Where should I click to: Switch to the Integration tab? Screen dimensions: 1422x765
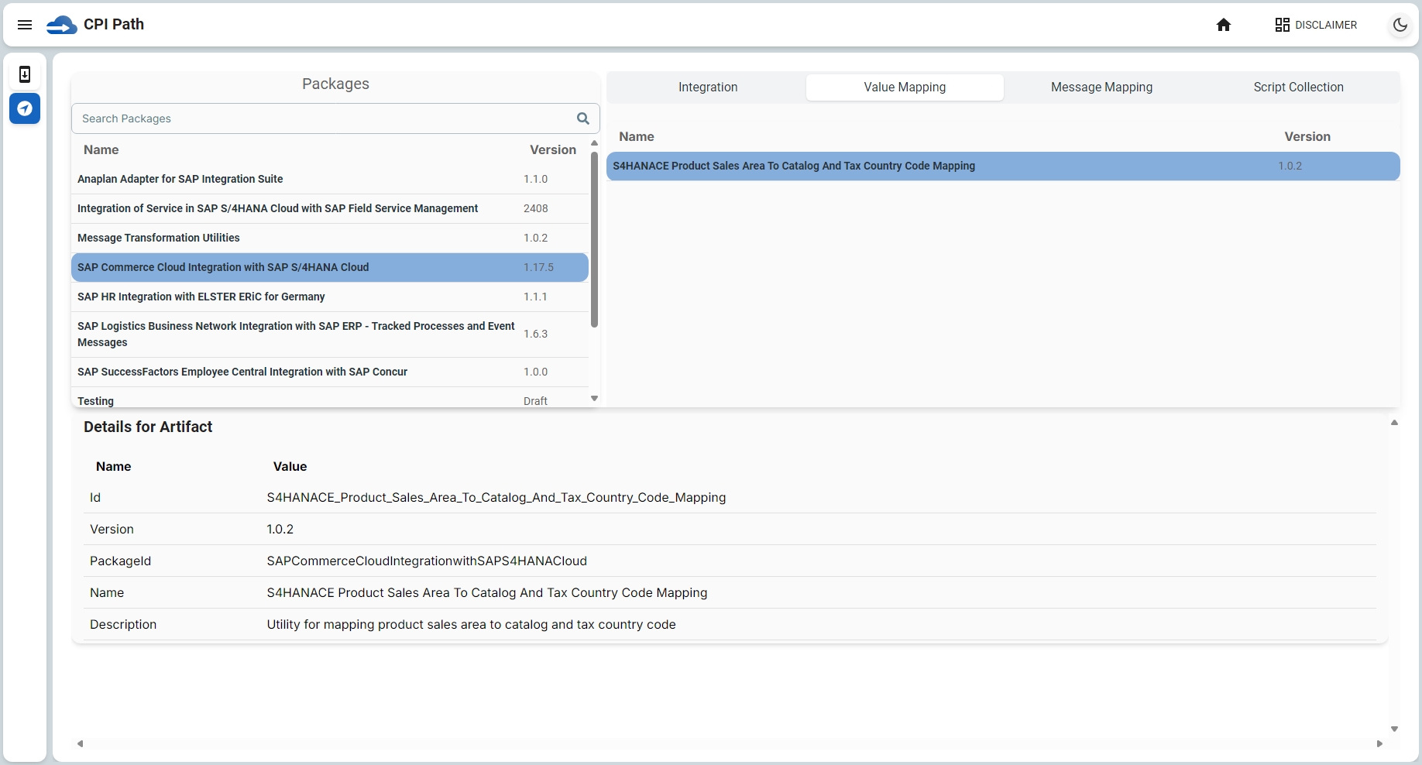tap(708, 87)
